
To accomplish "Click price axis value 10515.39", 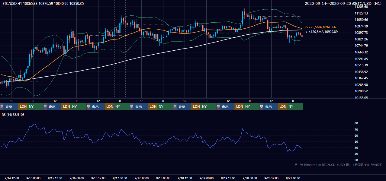I will [x=361, y=65].
